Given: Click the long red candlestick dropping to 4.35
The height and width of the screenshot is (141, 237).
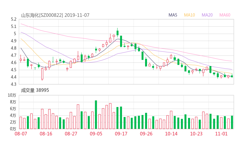Looking at the screenshot, I should 42,74.
